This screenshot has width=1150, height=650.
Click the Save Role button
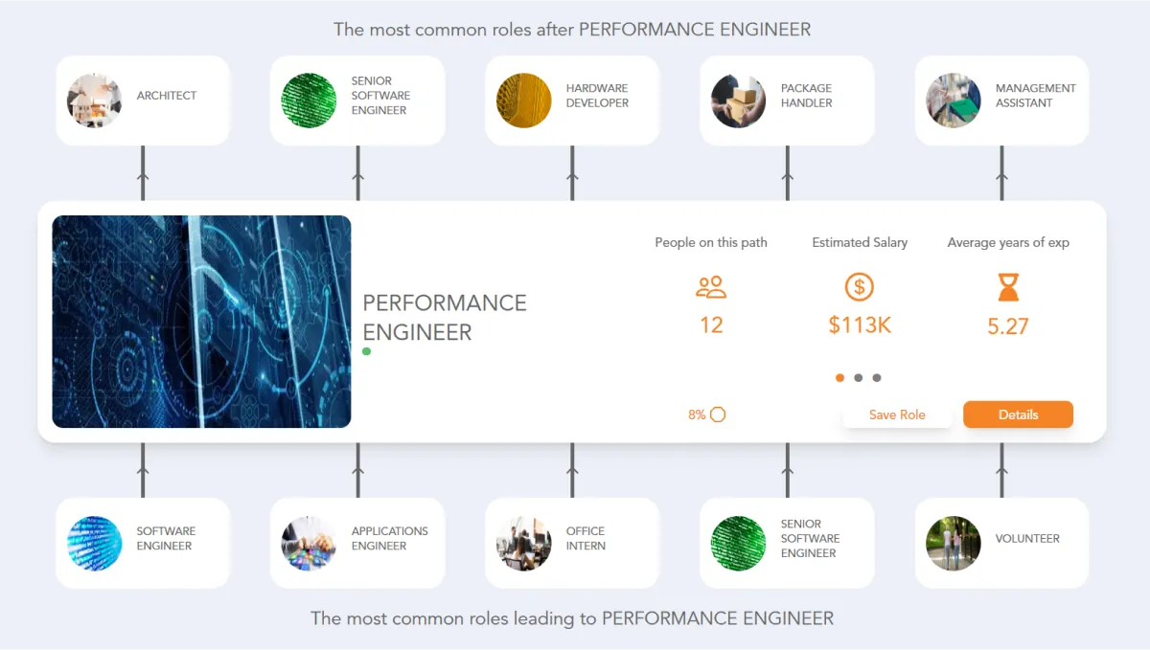897,415
